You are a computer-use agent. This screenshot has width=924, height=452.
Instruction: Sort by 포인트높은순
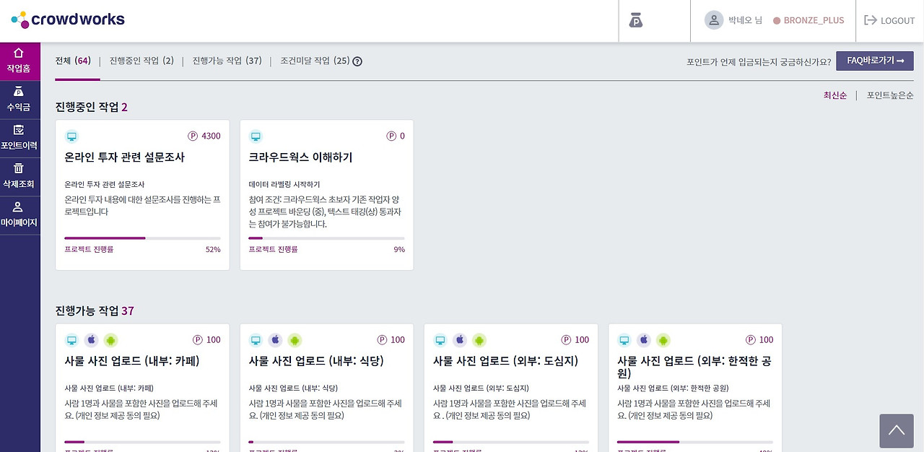pyautogui.click(x=889, y=95)
